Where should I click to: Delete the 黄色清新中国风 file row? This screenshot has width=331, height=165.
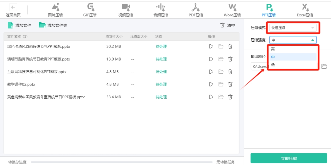(230, 97)
